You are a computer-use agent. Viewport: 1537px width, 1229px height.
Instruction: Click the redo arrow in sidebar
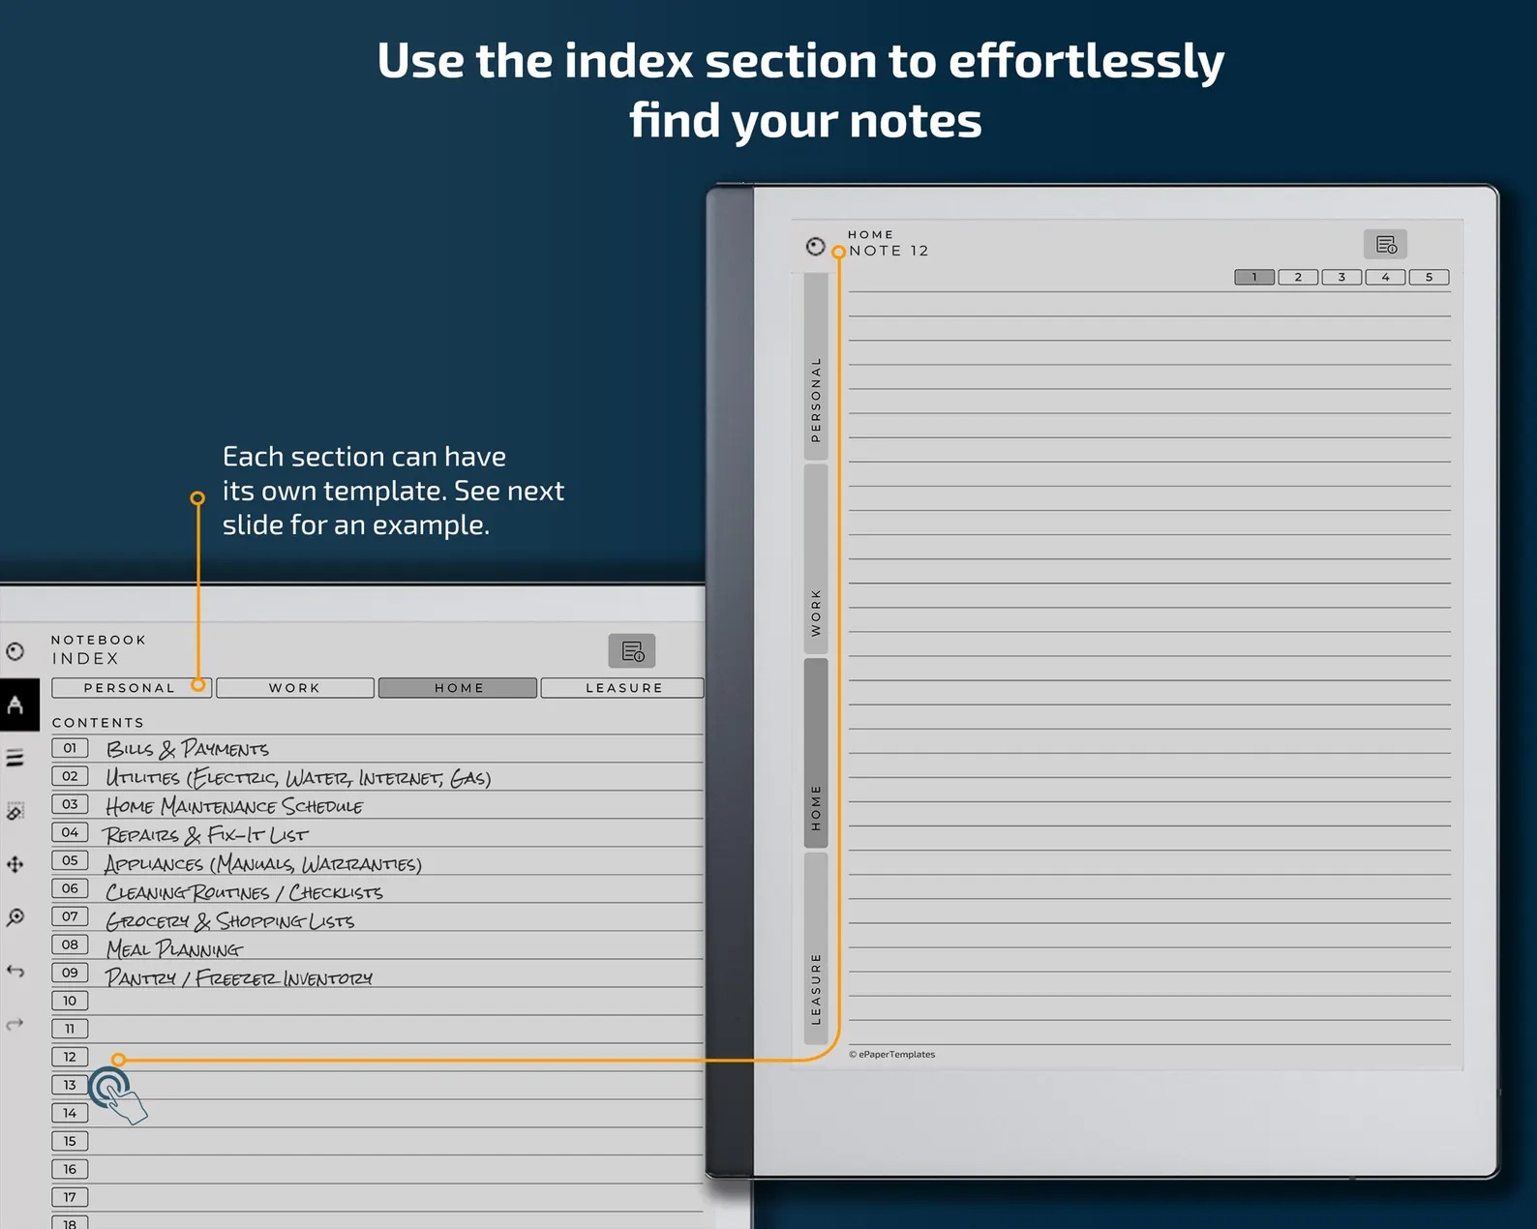(x=15, y=1024)
